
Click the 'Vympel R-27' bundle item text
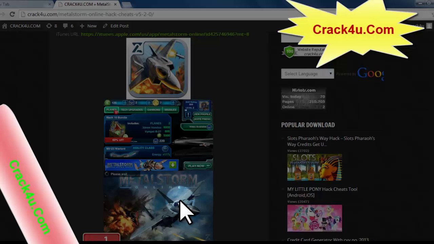click(x=153, y=131)
